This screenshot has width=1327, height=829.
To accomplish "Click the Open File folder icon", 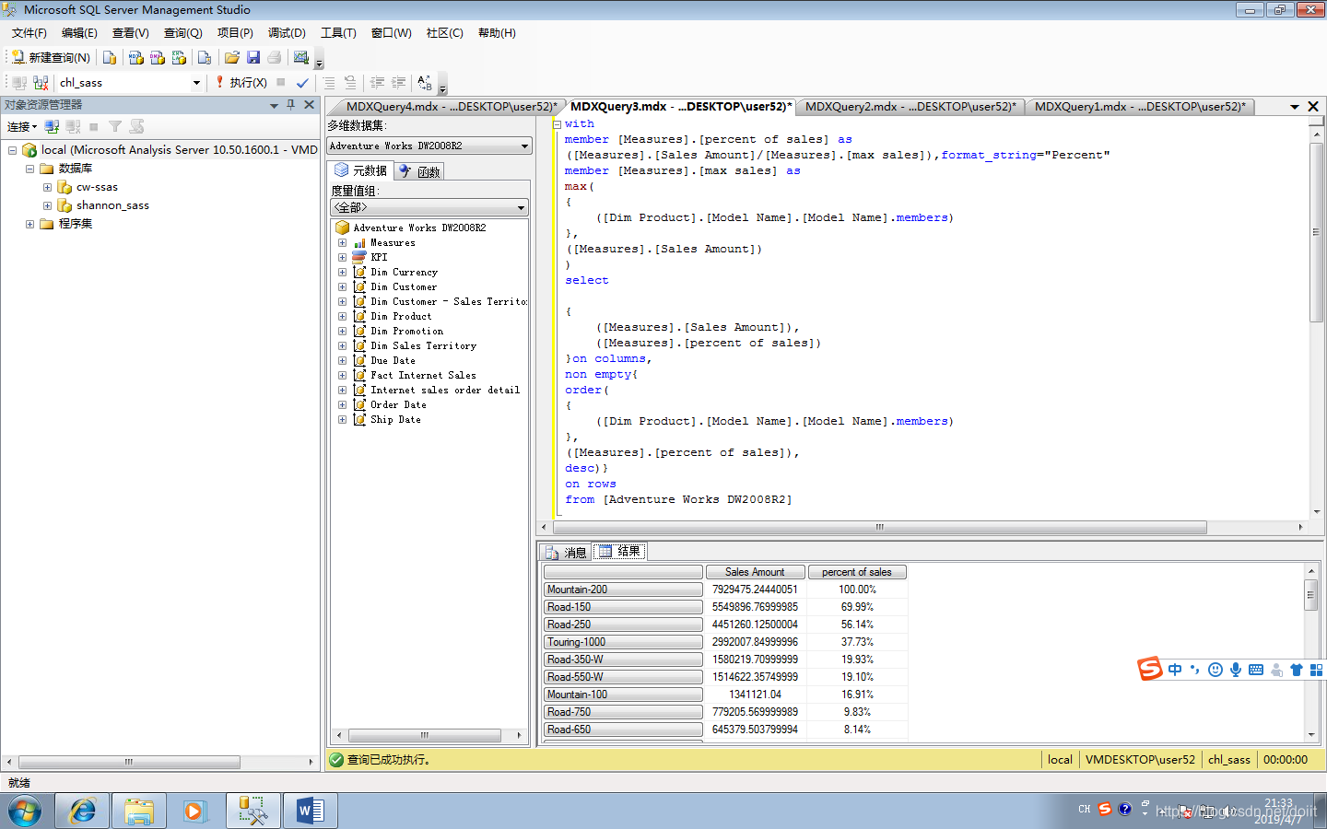I will (x=232, y=57).
